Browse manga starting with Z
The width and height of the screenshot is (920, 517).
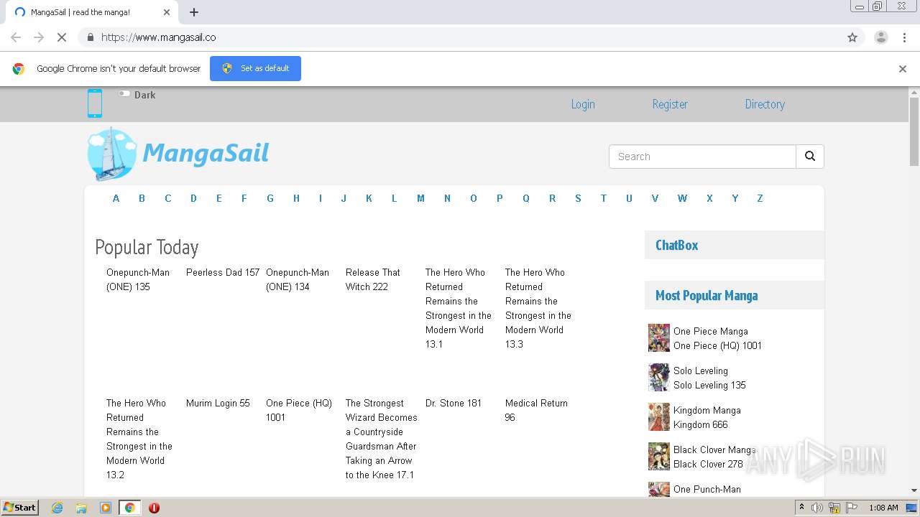point(760,198)
